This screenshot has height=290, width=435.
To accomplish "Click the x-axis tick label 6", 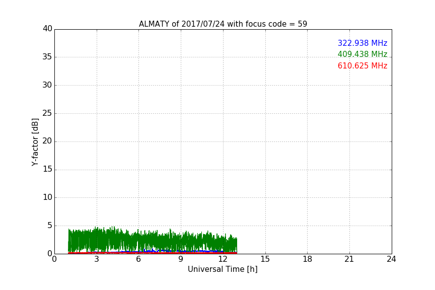I will coord(138,259).
